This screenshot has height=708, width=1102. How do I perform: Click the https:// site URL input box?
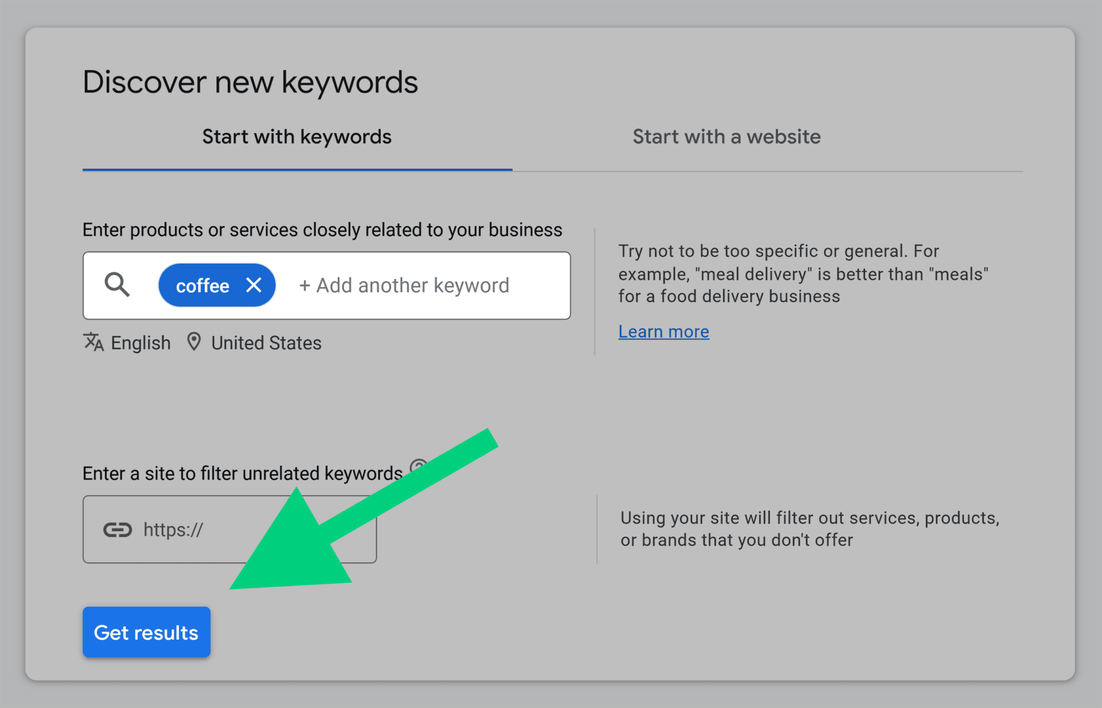click(230, 529)
